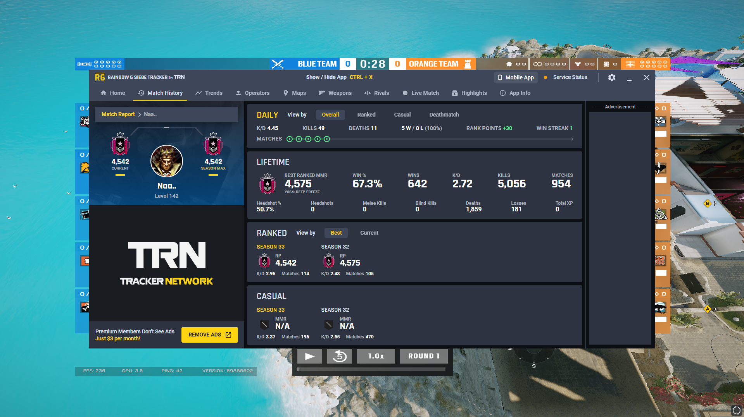The height and width of the screenshot is (417, 744).
Task: Open the Live Match tab
Action: 421,93
